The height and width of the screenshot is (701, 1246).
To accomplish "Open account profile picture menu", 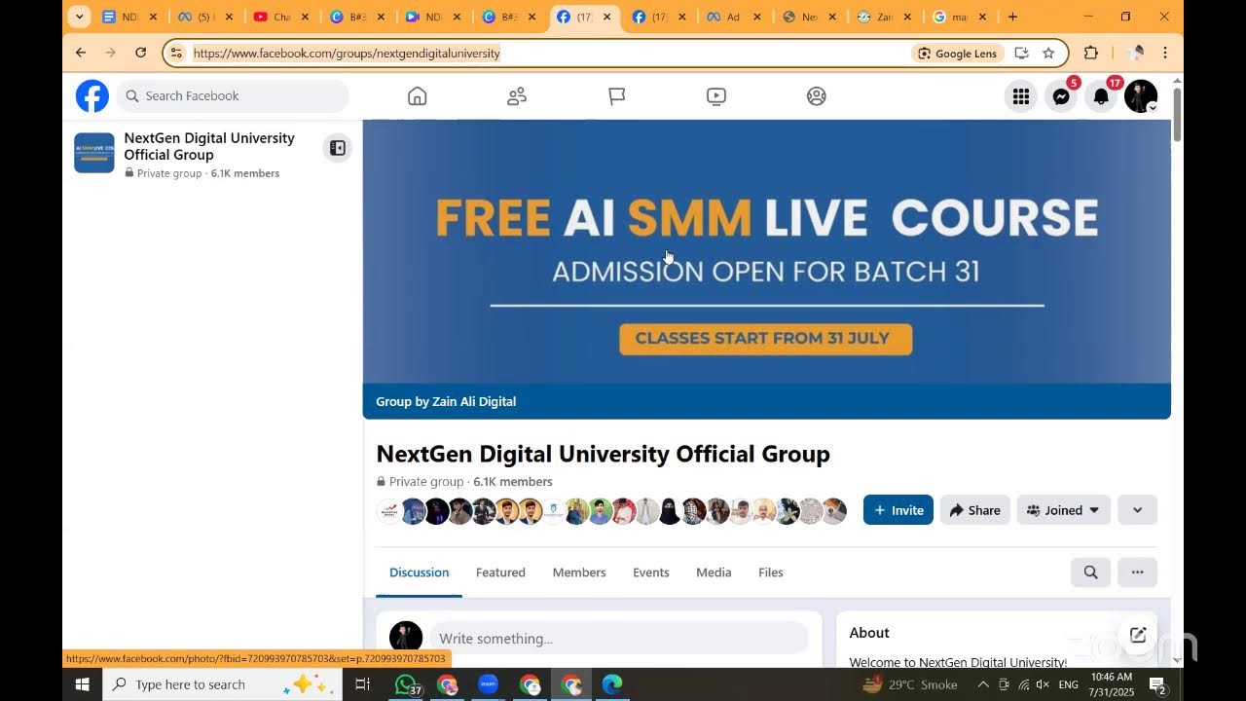I will (x=1141, y=96).
